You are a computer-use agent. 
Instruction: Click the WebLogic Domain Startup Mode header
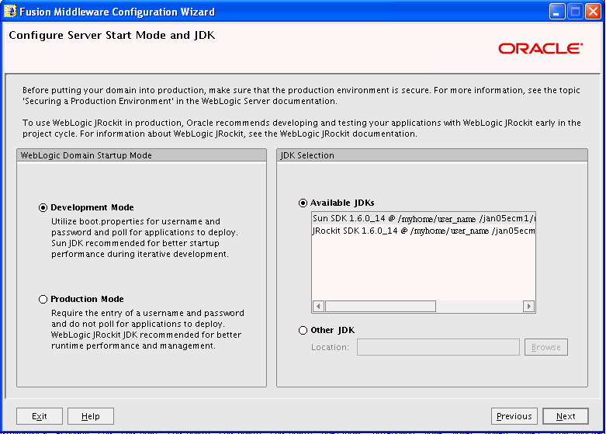pyautogui.click(x=141, y=155)
